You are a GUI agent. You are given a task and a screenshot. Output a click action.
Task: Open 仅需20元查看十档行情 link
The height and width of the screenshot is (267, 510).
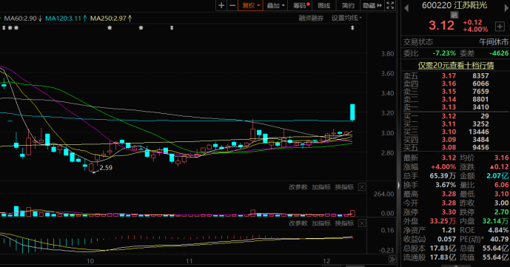[x=456, y=65]
